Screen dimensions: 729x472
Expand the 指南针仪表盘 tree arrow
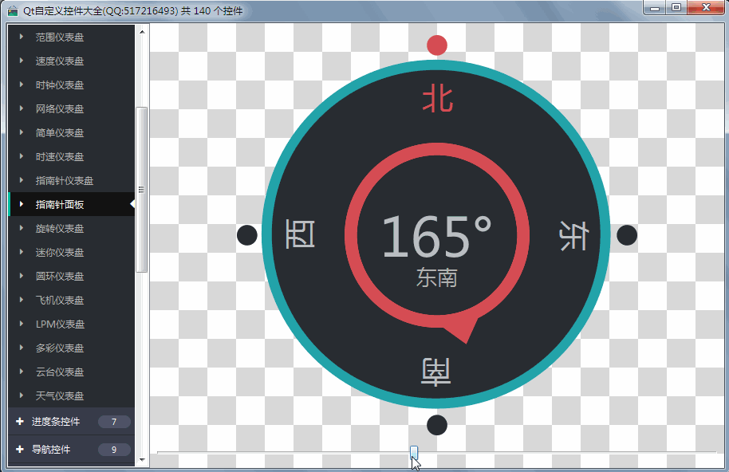pyautogui.click(x=22, y=180)
